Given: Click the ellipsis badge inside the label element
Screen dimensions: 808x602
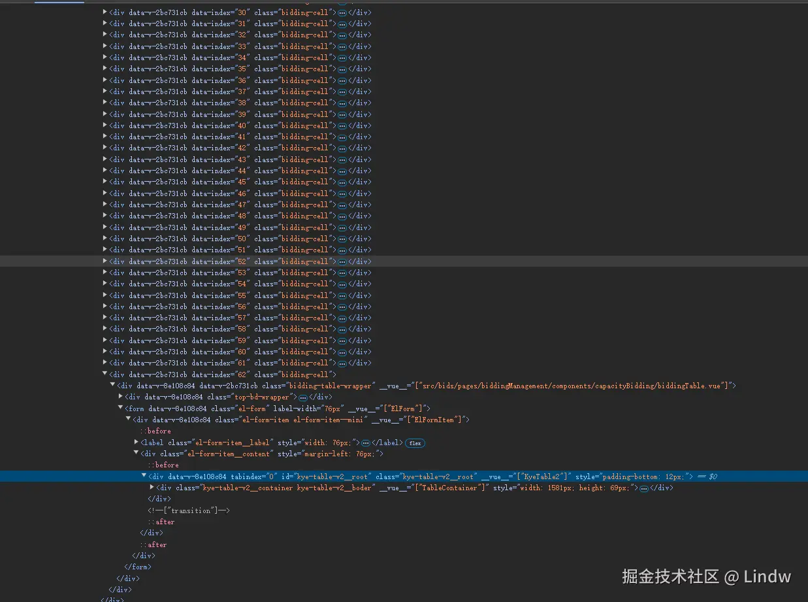Looking at the screenshot, I should click(x=365, y=443).
